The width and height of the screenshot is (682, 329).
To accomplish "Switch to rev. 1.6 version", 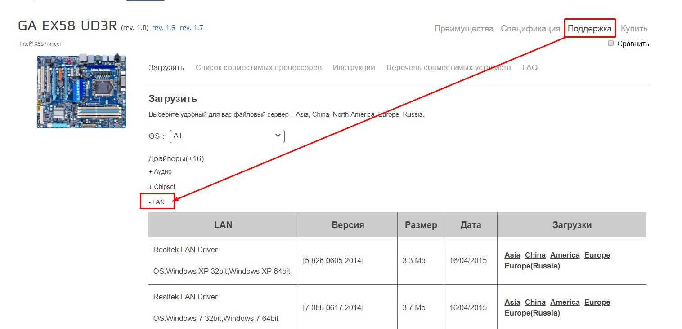I will coord(164,28).
